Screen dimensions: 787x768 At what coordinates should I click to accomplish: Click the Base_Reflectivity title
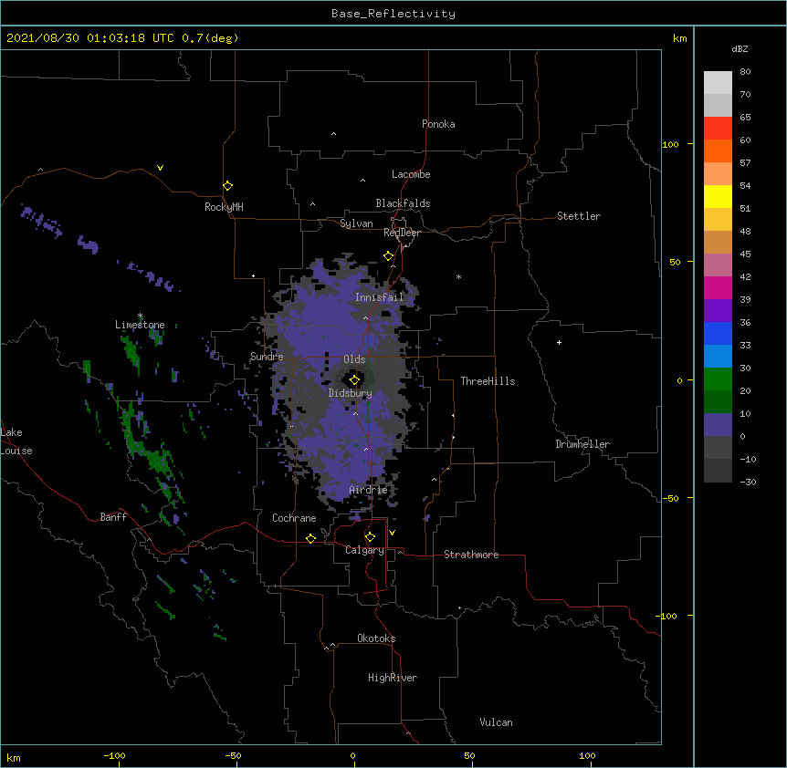393,14
